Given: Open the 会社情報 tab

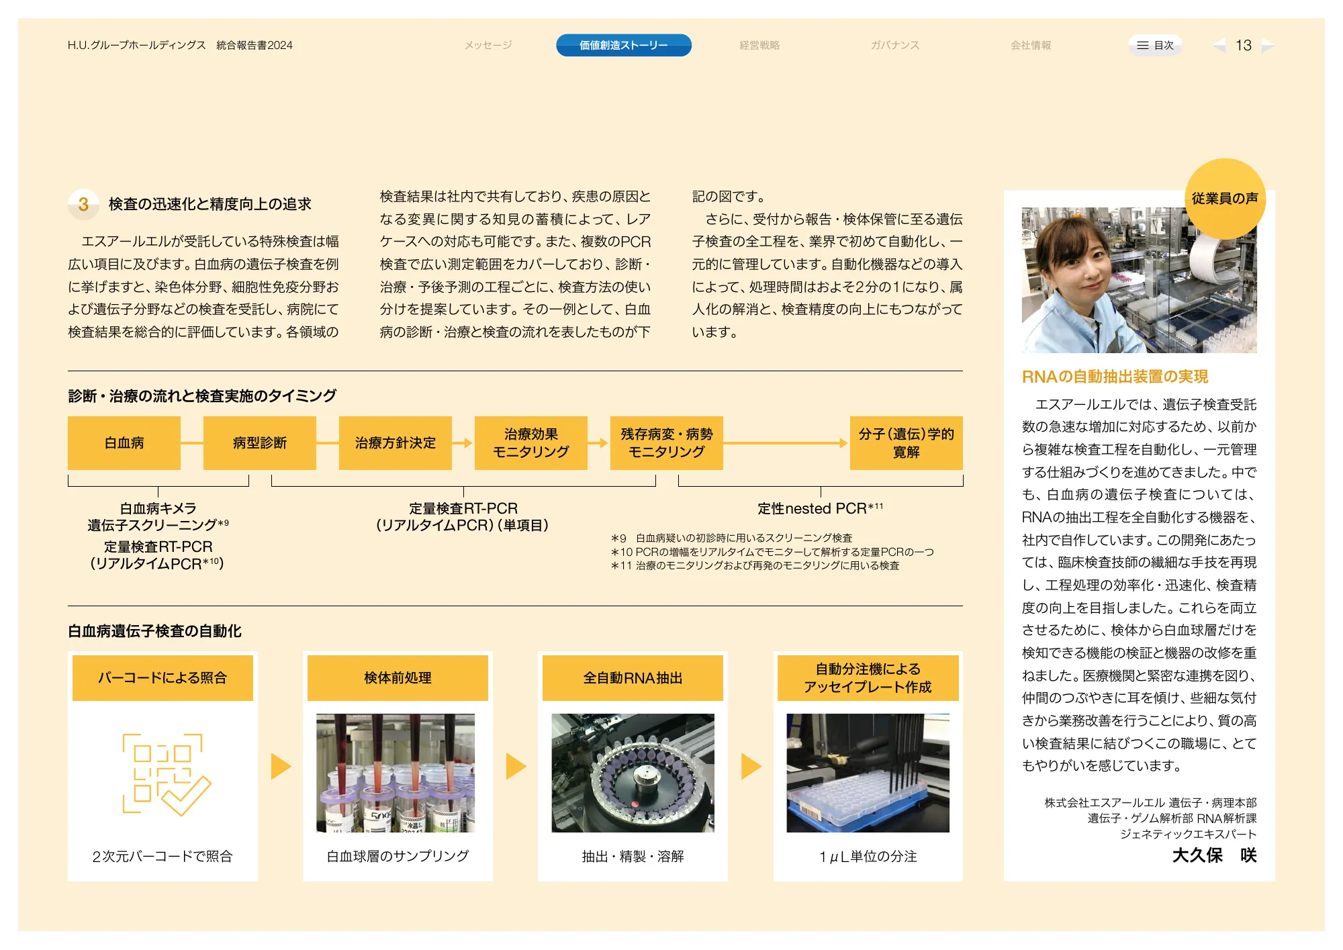Looking at the screenshot, I should point(1031,46).
